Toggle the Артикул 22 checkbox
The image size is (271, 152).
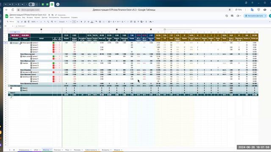coord(31,72)
